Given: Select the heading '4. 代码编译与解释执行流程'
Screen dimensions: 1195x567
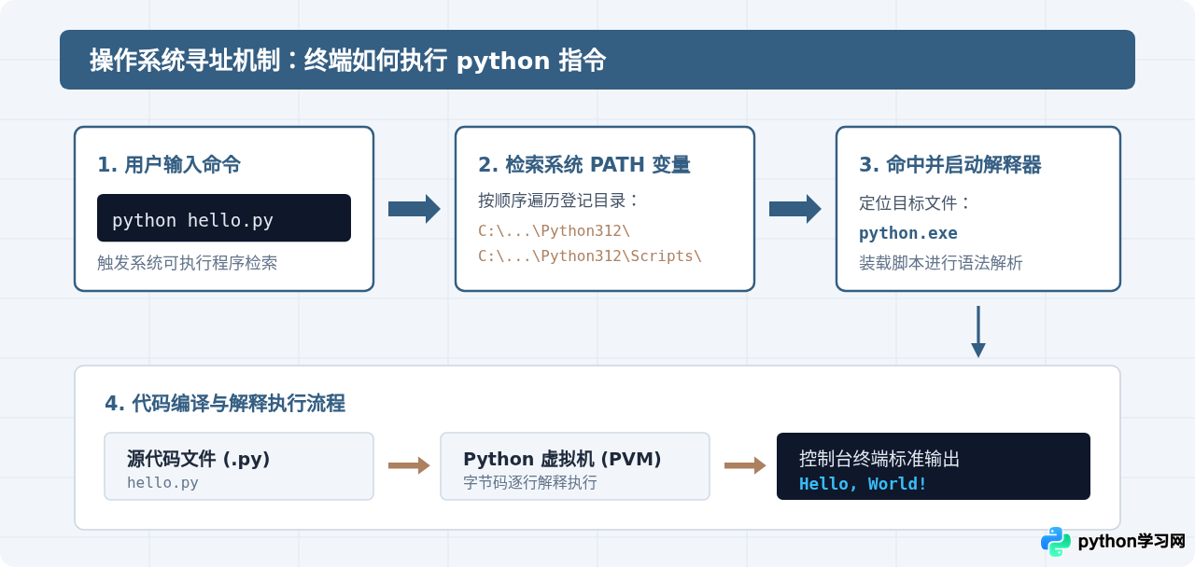Looking at the screenshot, I should [x=225, y=404].
